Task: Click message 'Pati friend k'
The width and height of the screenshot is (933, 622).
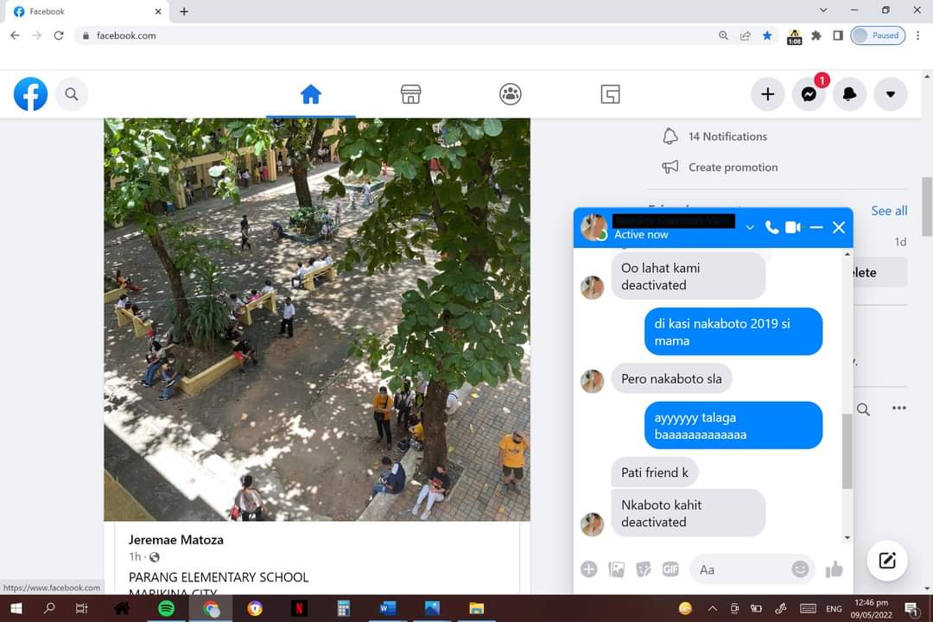Action: point(655,473)
